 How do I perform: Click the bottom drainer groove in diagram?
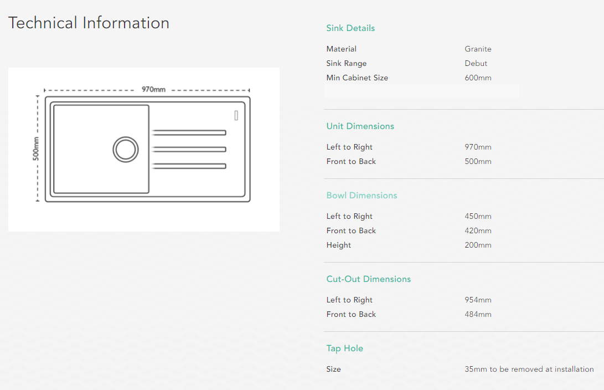pos(189,166)
